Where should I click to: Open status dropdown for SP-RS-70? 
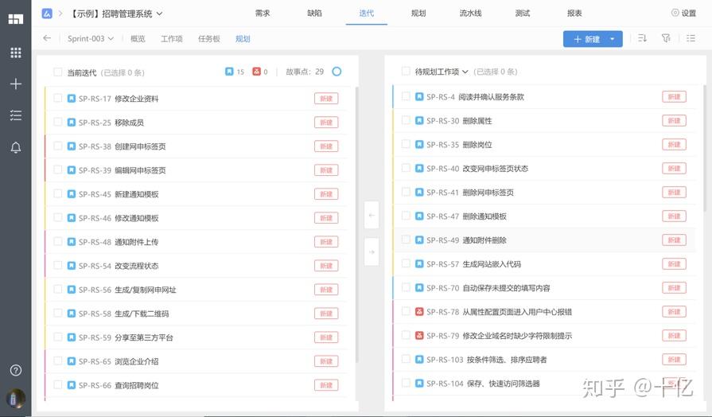674,288
